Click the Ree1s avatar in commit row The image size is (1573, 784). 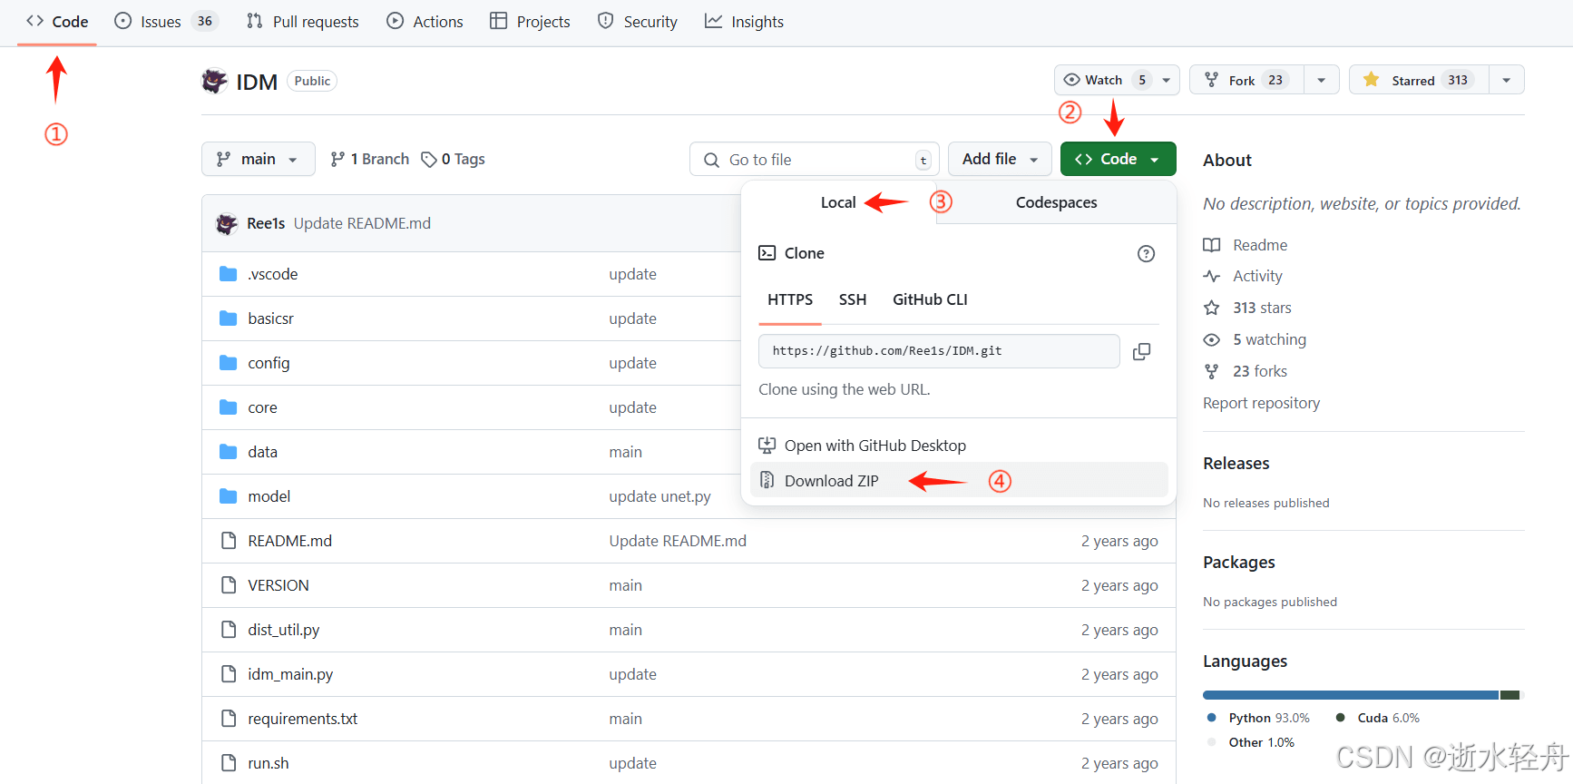(x=227, y=223)
